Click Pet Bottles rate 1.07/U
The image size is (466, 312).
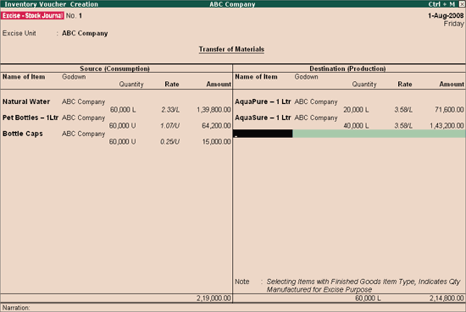point(169,126)
